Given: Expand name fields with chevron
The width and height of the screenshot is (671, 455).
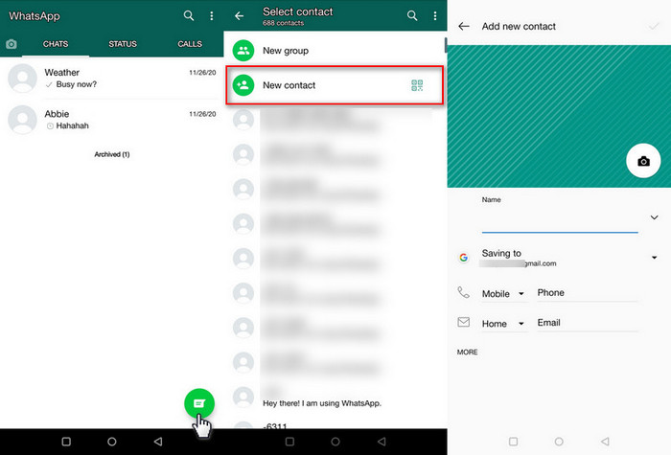Looking at the screenshot, I should tap(654, 217).
